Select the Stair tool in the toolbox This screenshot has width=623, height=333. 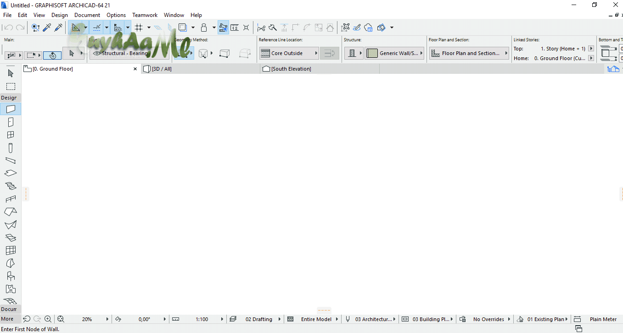[x=11, y=186]
